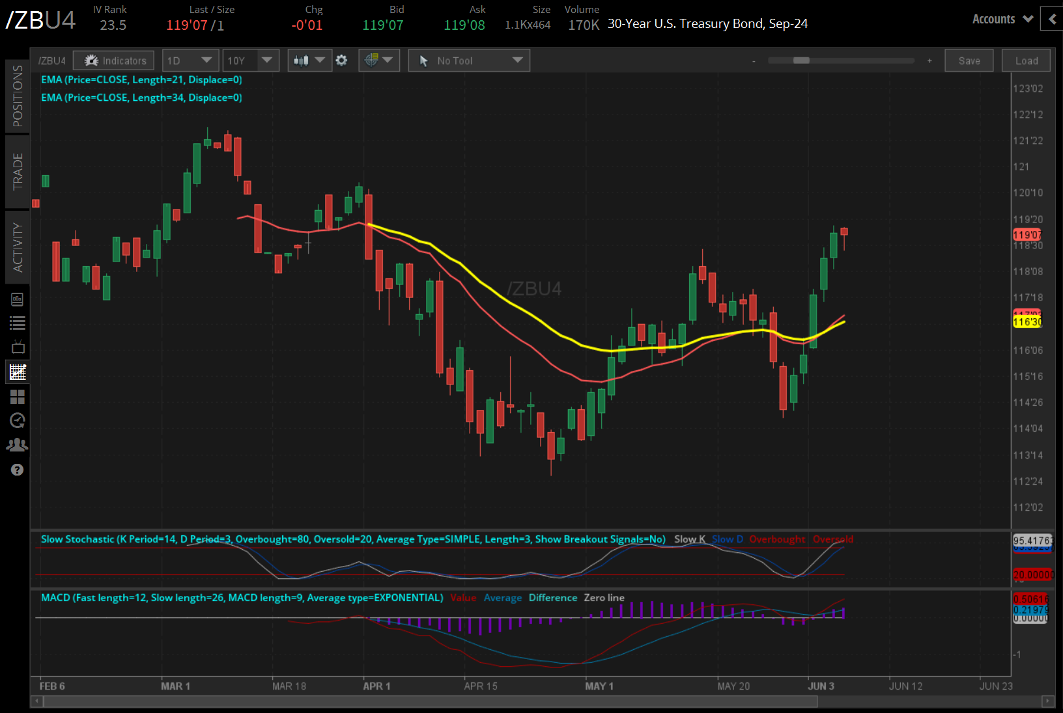Expand the No Tool drawing tool dropdown

pos(469,61)
